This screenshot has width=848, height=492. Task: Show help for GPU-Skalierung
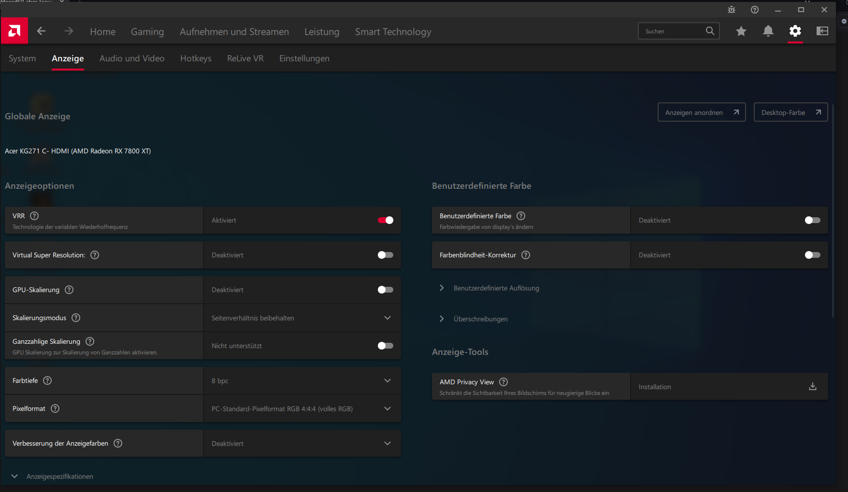(x=69, y=290)
